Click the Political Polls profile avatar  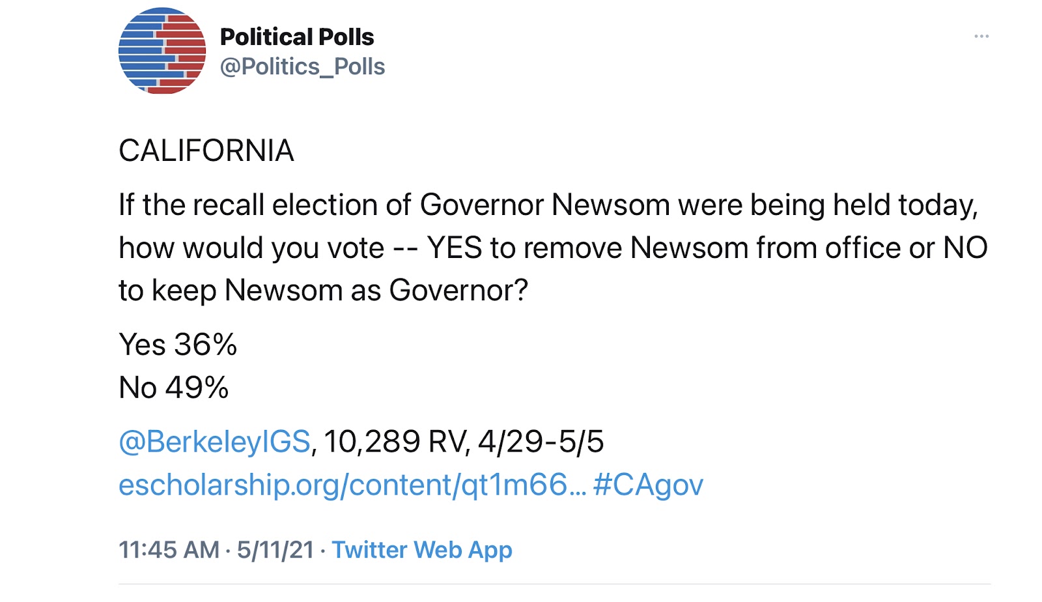(162, 51)
